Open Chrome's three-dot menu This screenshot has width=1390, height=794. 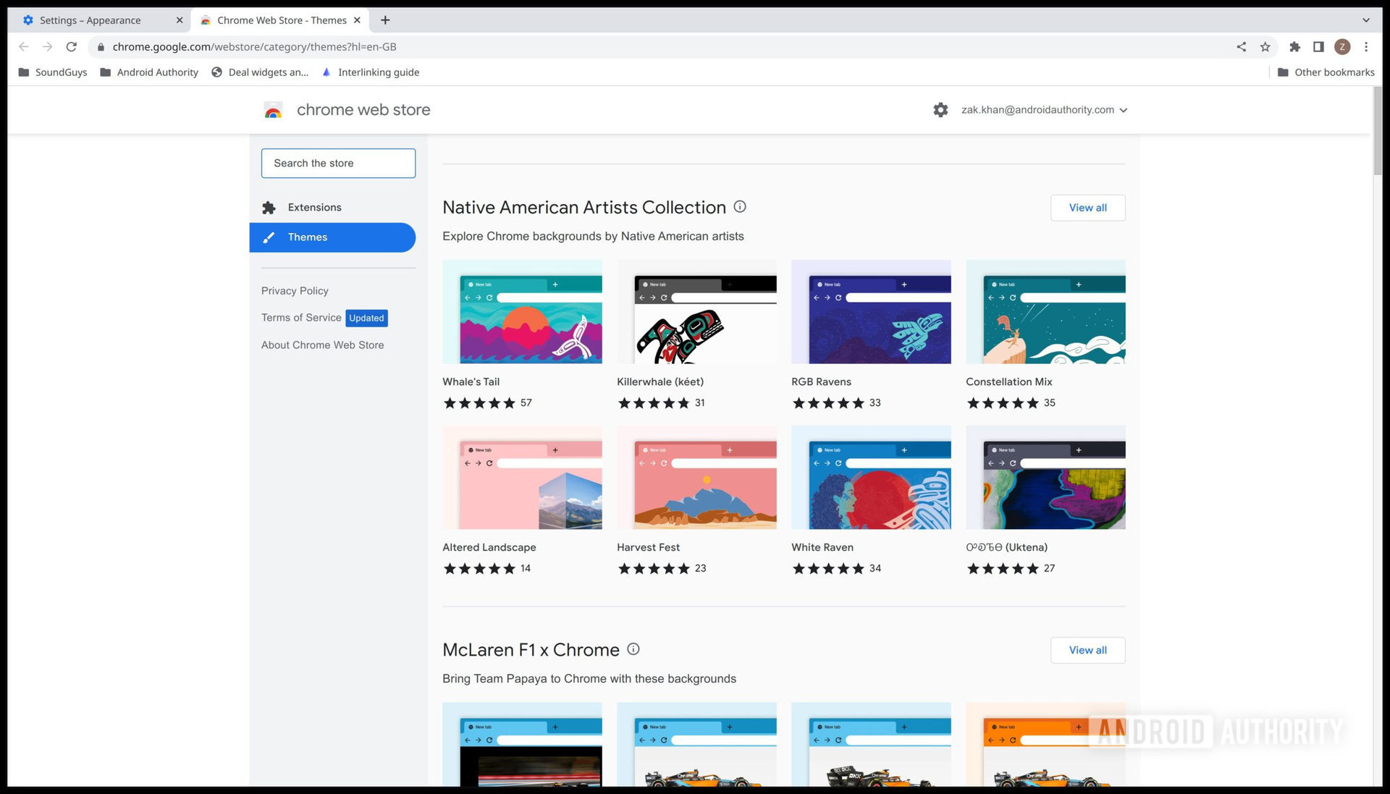click(1366, 47)
